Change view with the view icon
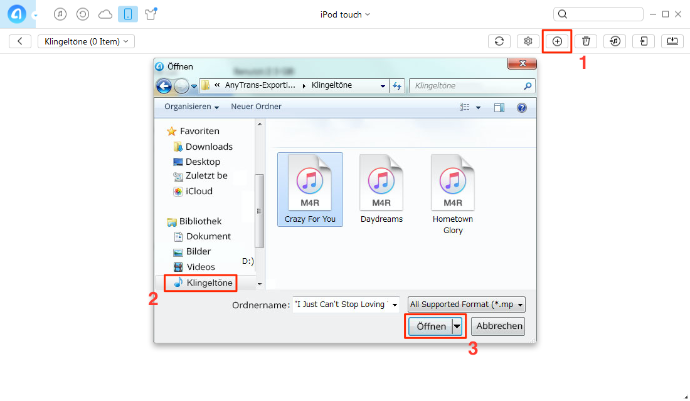 coord(465,107)
